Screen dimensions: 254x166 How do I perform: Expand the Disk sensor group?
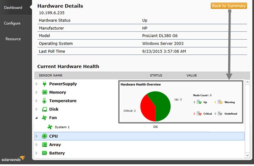point(37,109)
